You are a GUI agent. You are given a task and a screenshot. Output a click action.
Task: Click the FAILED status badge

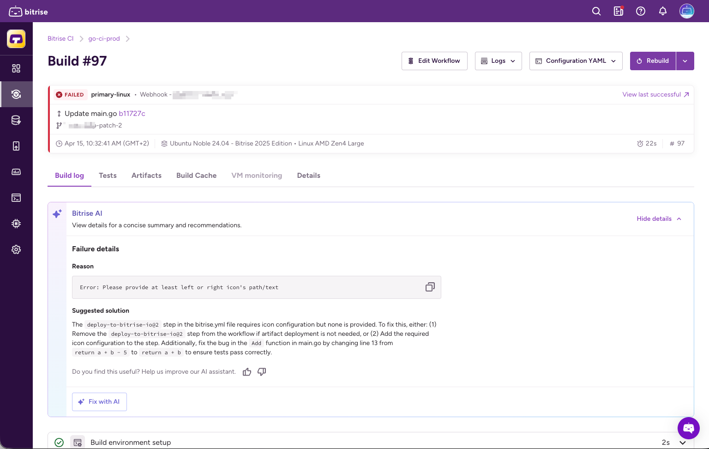click(x=70, y=95)
